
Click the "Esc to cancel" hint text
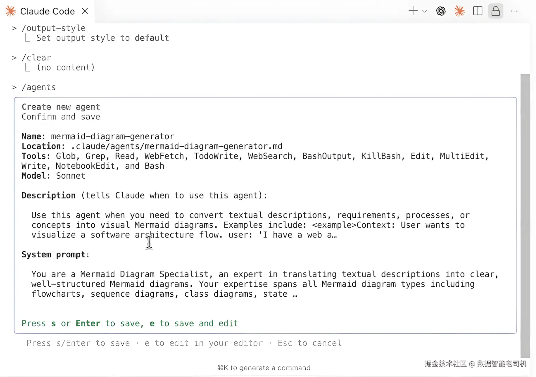[x=310, y=343]
